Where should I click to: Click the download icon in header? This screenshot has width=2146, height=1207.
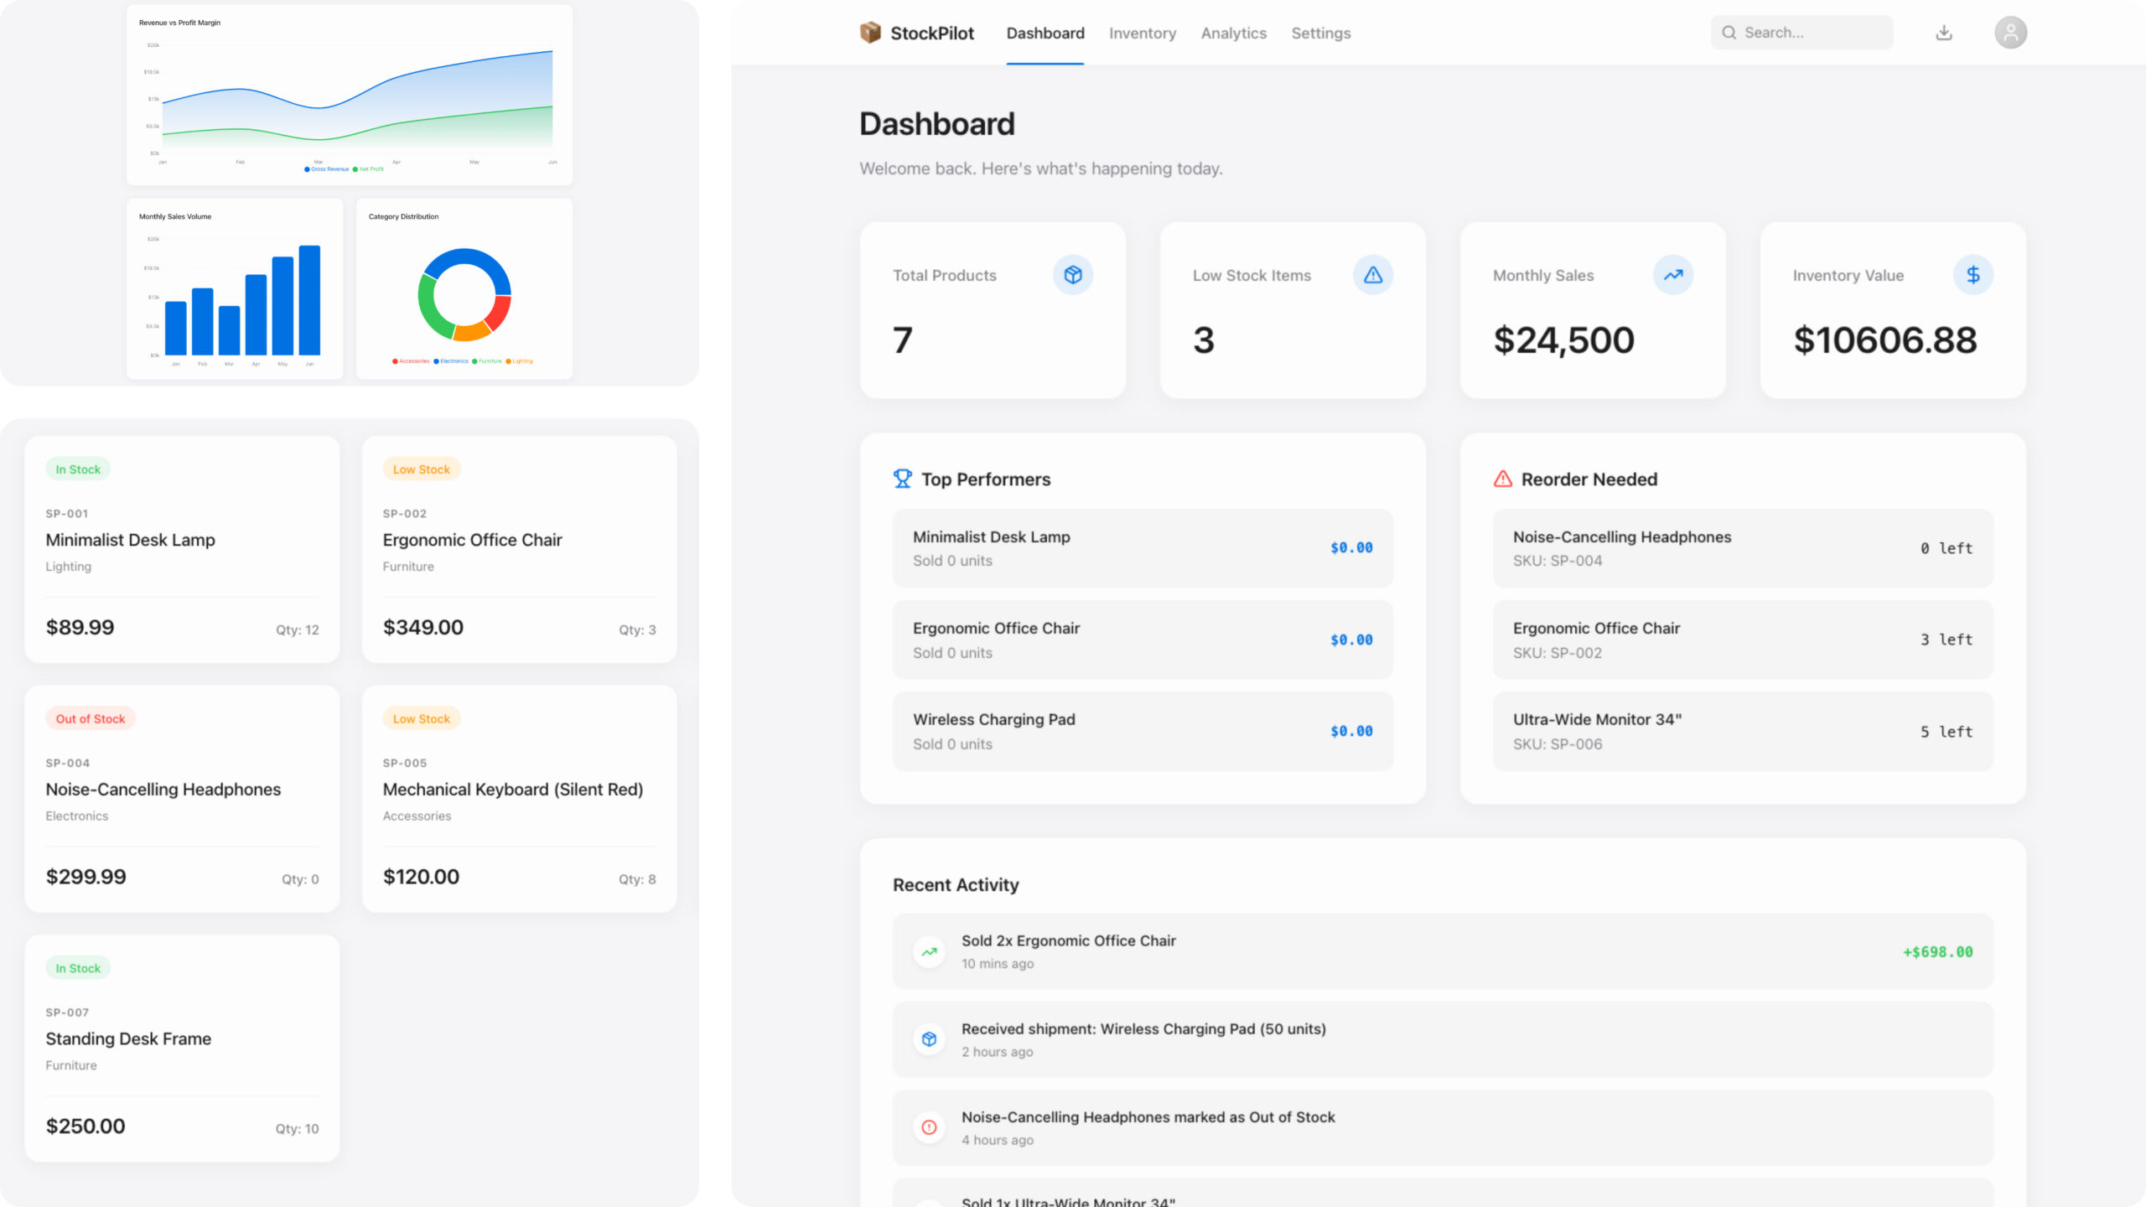pyautogui.click(x=1944, y=33)
